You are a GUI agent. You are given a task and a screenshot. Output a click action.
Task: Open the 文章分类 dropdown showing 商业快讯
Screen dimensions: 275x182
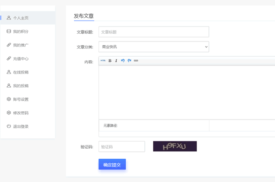click(154, 47)
